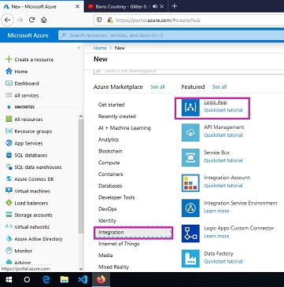Open Data Factory Quickstart tutorial link
Image resolution: width=284 pixels, height=287 pixels.
tap(223, 261)
